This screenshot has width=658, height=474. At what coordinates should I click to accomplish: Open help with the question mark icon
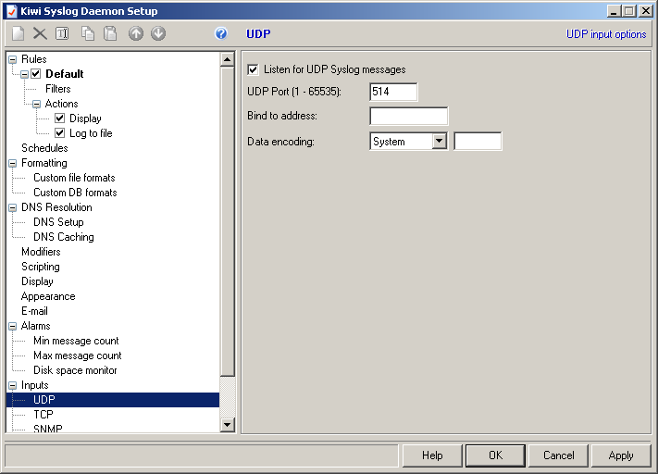point(221,33)
